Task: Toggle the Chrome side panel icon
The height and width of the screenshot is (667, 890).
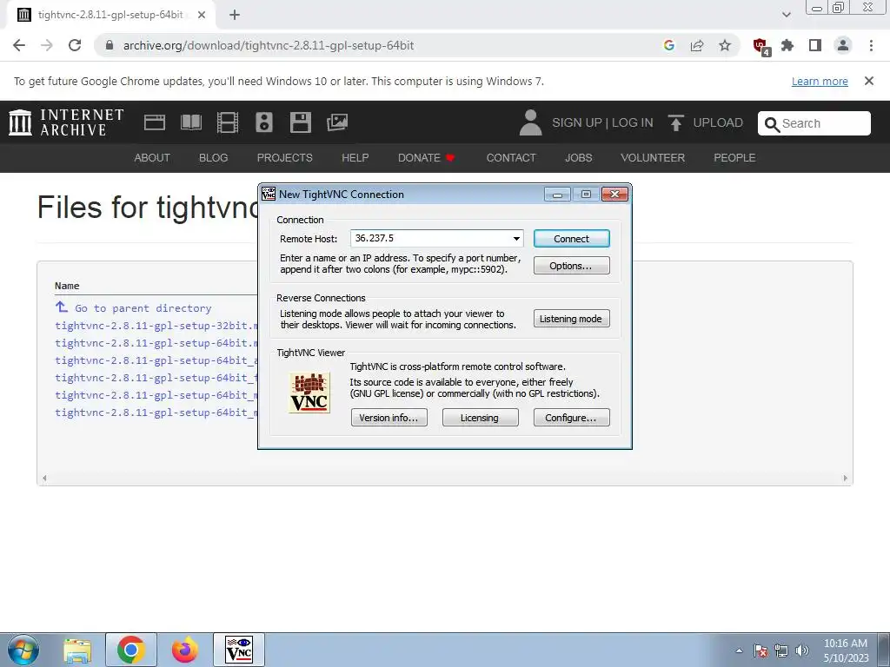Action: point(815,45)
